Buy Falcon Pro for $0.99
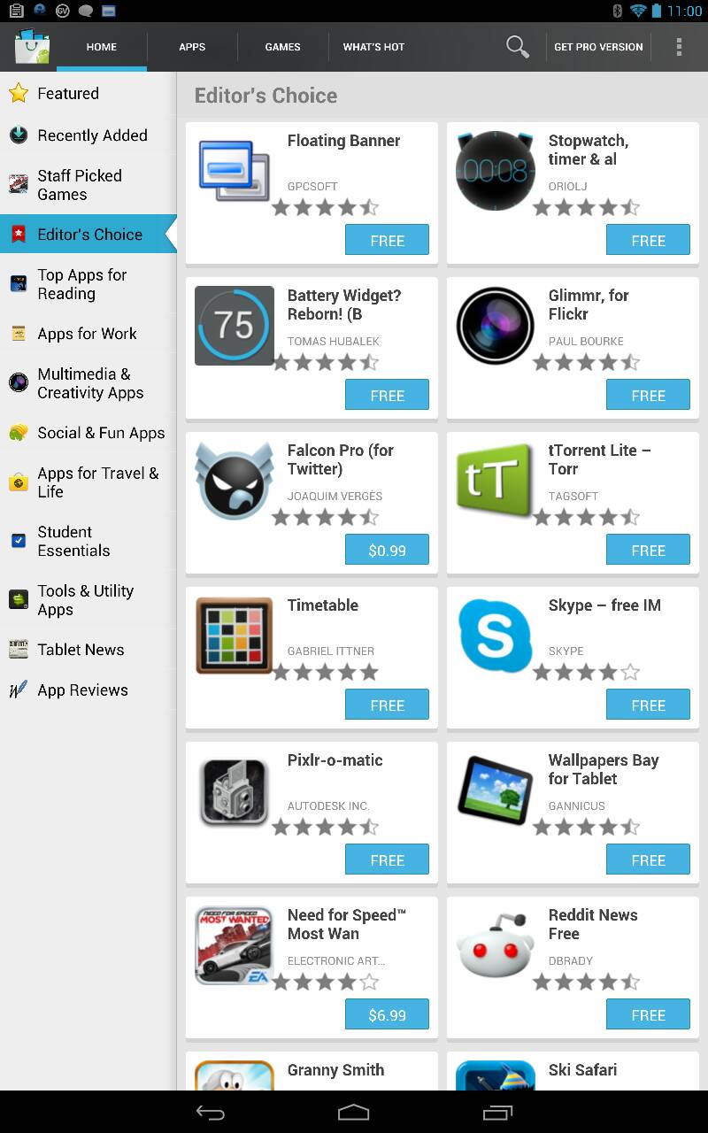This screenshot has width=708, height=1133. pos(387,550)
